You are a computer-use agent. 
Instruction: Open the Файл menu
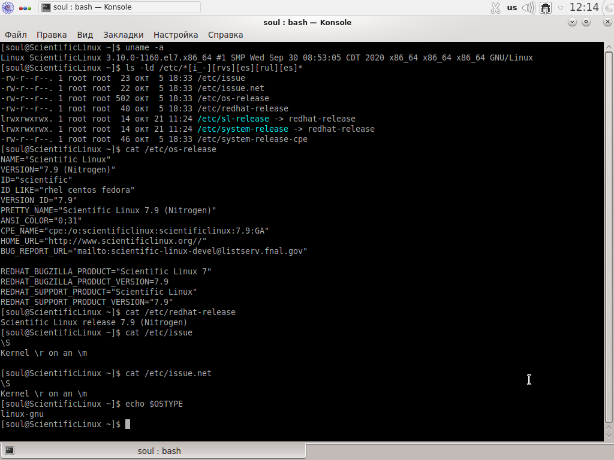click(16, 35)
